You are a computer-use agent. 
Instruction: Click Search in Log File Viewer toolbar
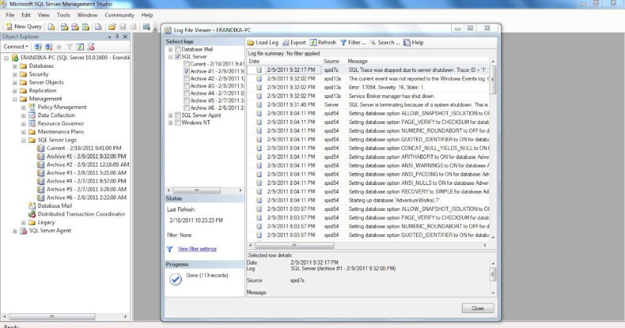click(x=385, y=42)
